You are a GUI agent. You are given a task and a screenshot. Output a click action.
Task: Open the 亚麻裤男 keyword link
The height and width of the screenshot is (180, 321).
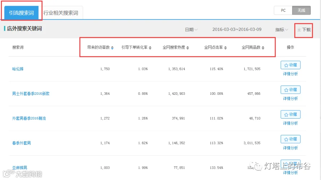(x=20, y=168)
